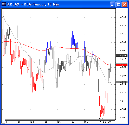Screen dimensions: 129x125
Task: Select the red 4657 moving average label
Action: (121, 65)
